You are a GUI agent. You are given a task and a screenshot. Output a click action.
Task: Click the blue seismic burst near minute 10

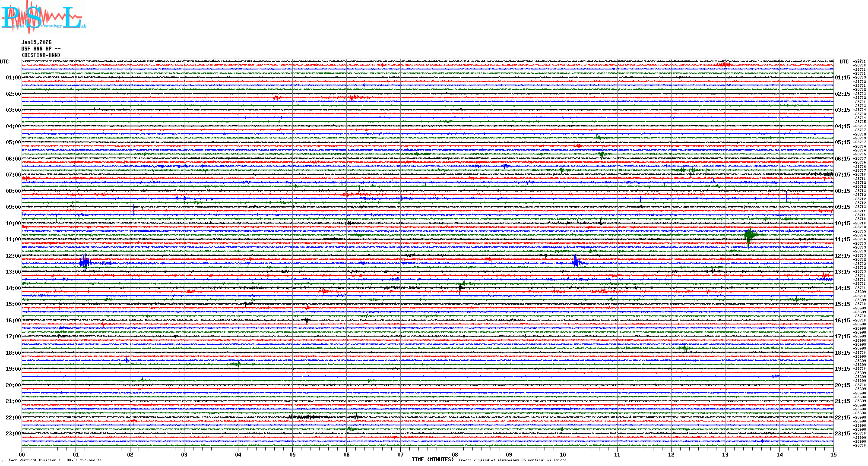pos(576,262)
